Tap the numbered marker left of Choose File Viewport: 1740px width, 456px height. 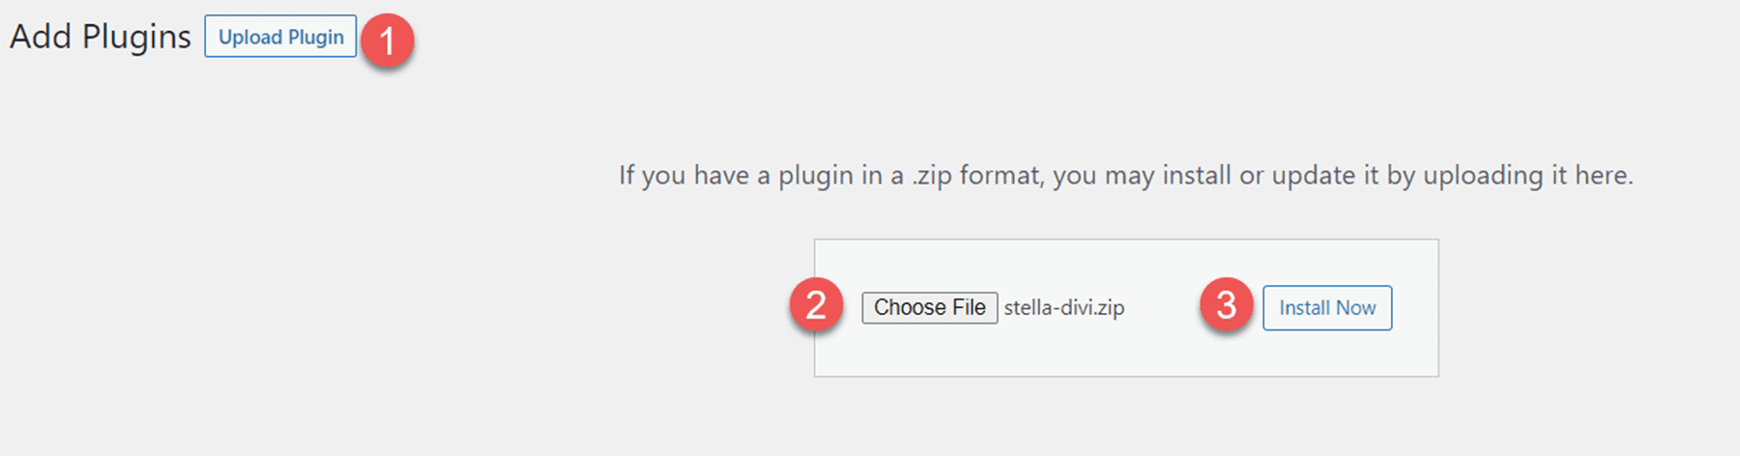click(816, 305)
